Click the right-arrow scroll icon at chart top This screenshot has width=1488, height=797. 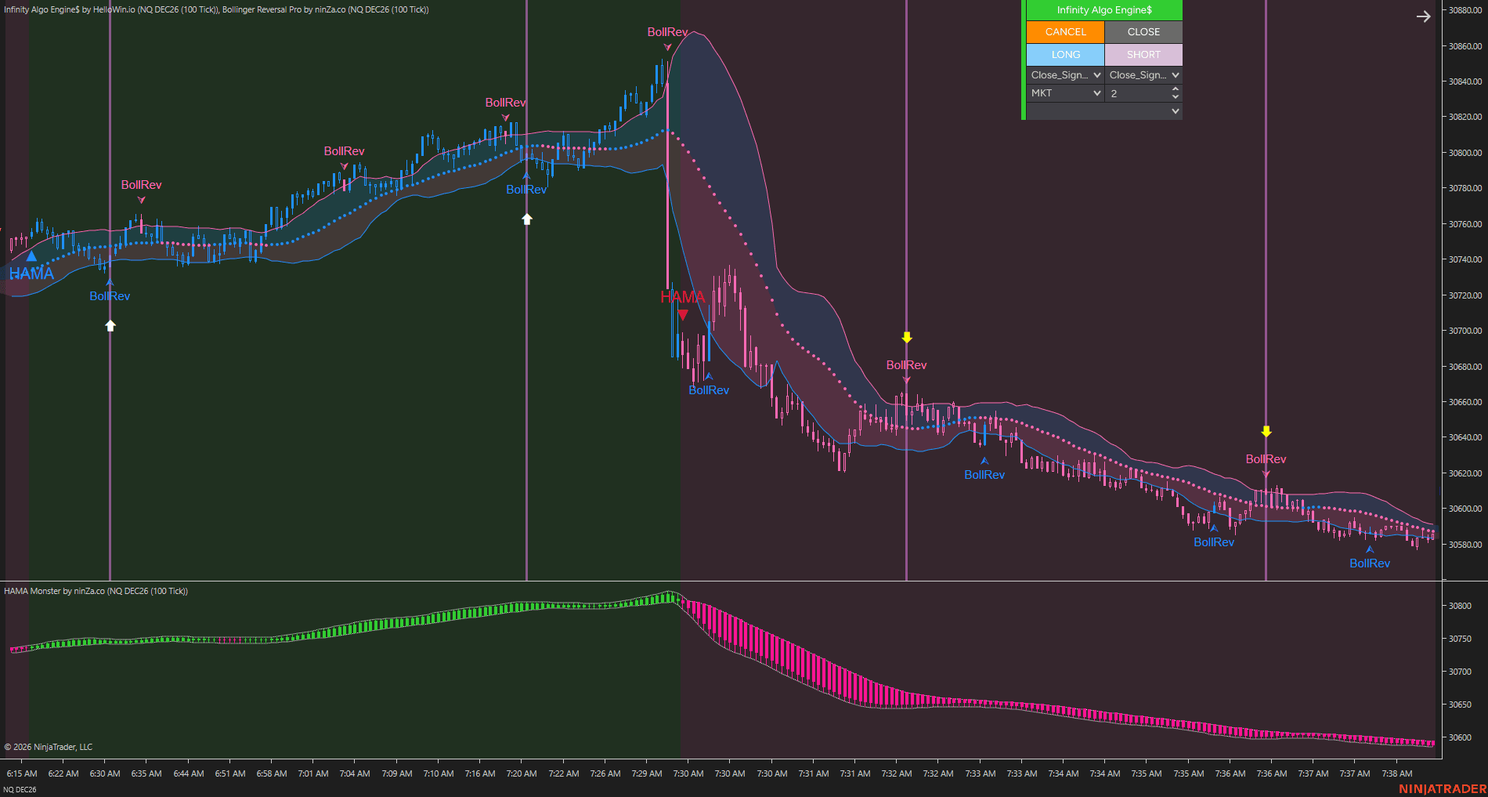click(1423, 16)
